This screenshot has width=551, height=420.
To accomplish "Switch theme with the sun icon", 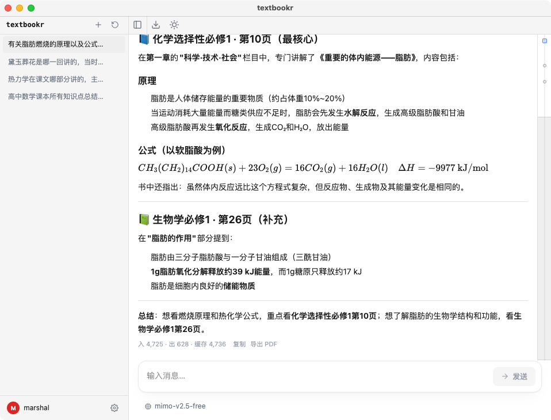I will coord(174,25).
